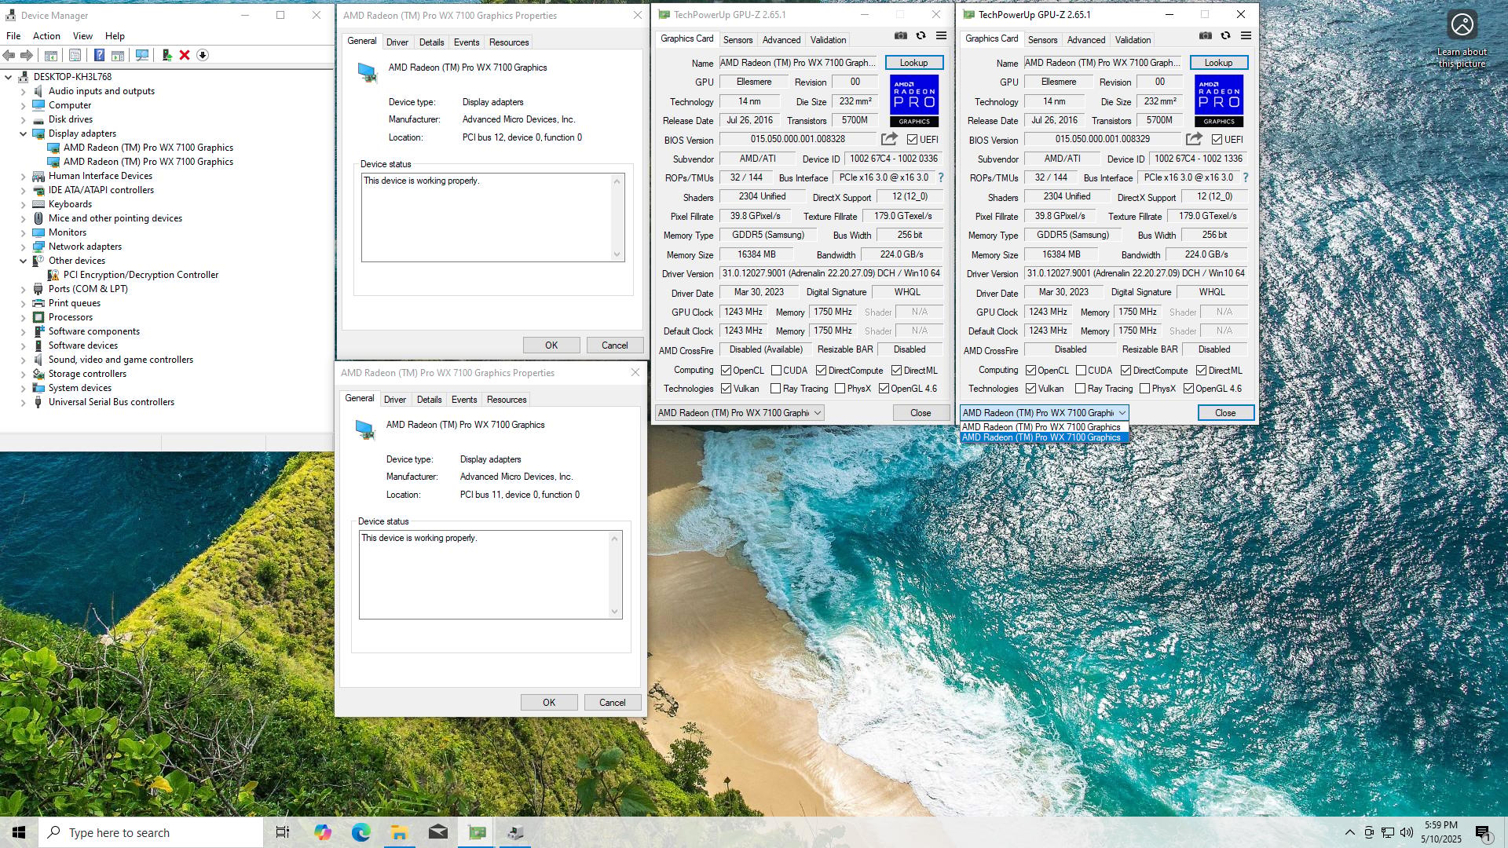Image resolution: width=1508 pixels, height=848 pixels.
Task: Switch to Details tab in lower Properties dialog
Action: click(x=429, y=400)
